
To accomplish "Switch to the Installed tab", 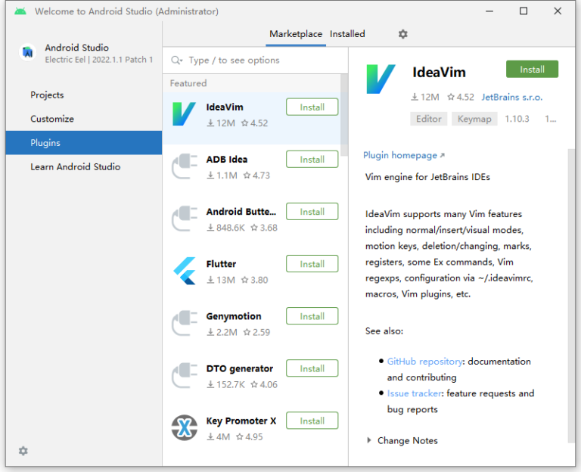I will 347,34.
